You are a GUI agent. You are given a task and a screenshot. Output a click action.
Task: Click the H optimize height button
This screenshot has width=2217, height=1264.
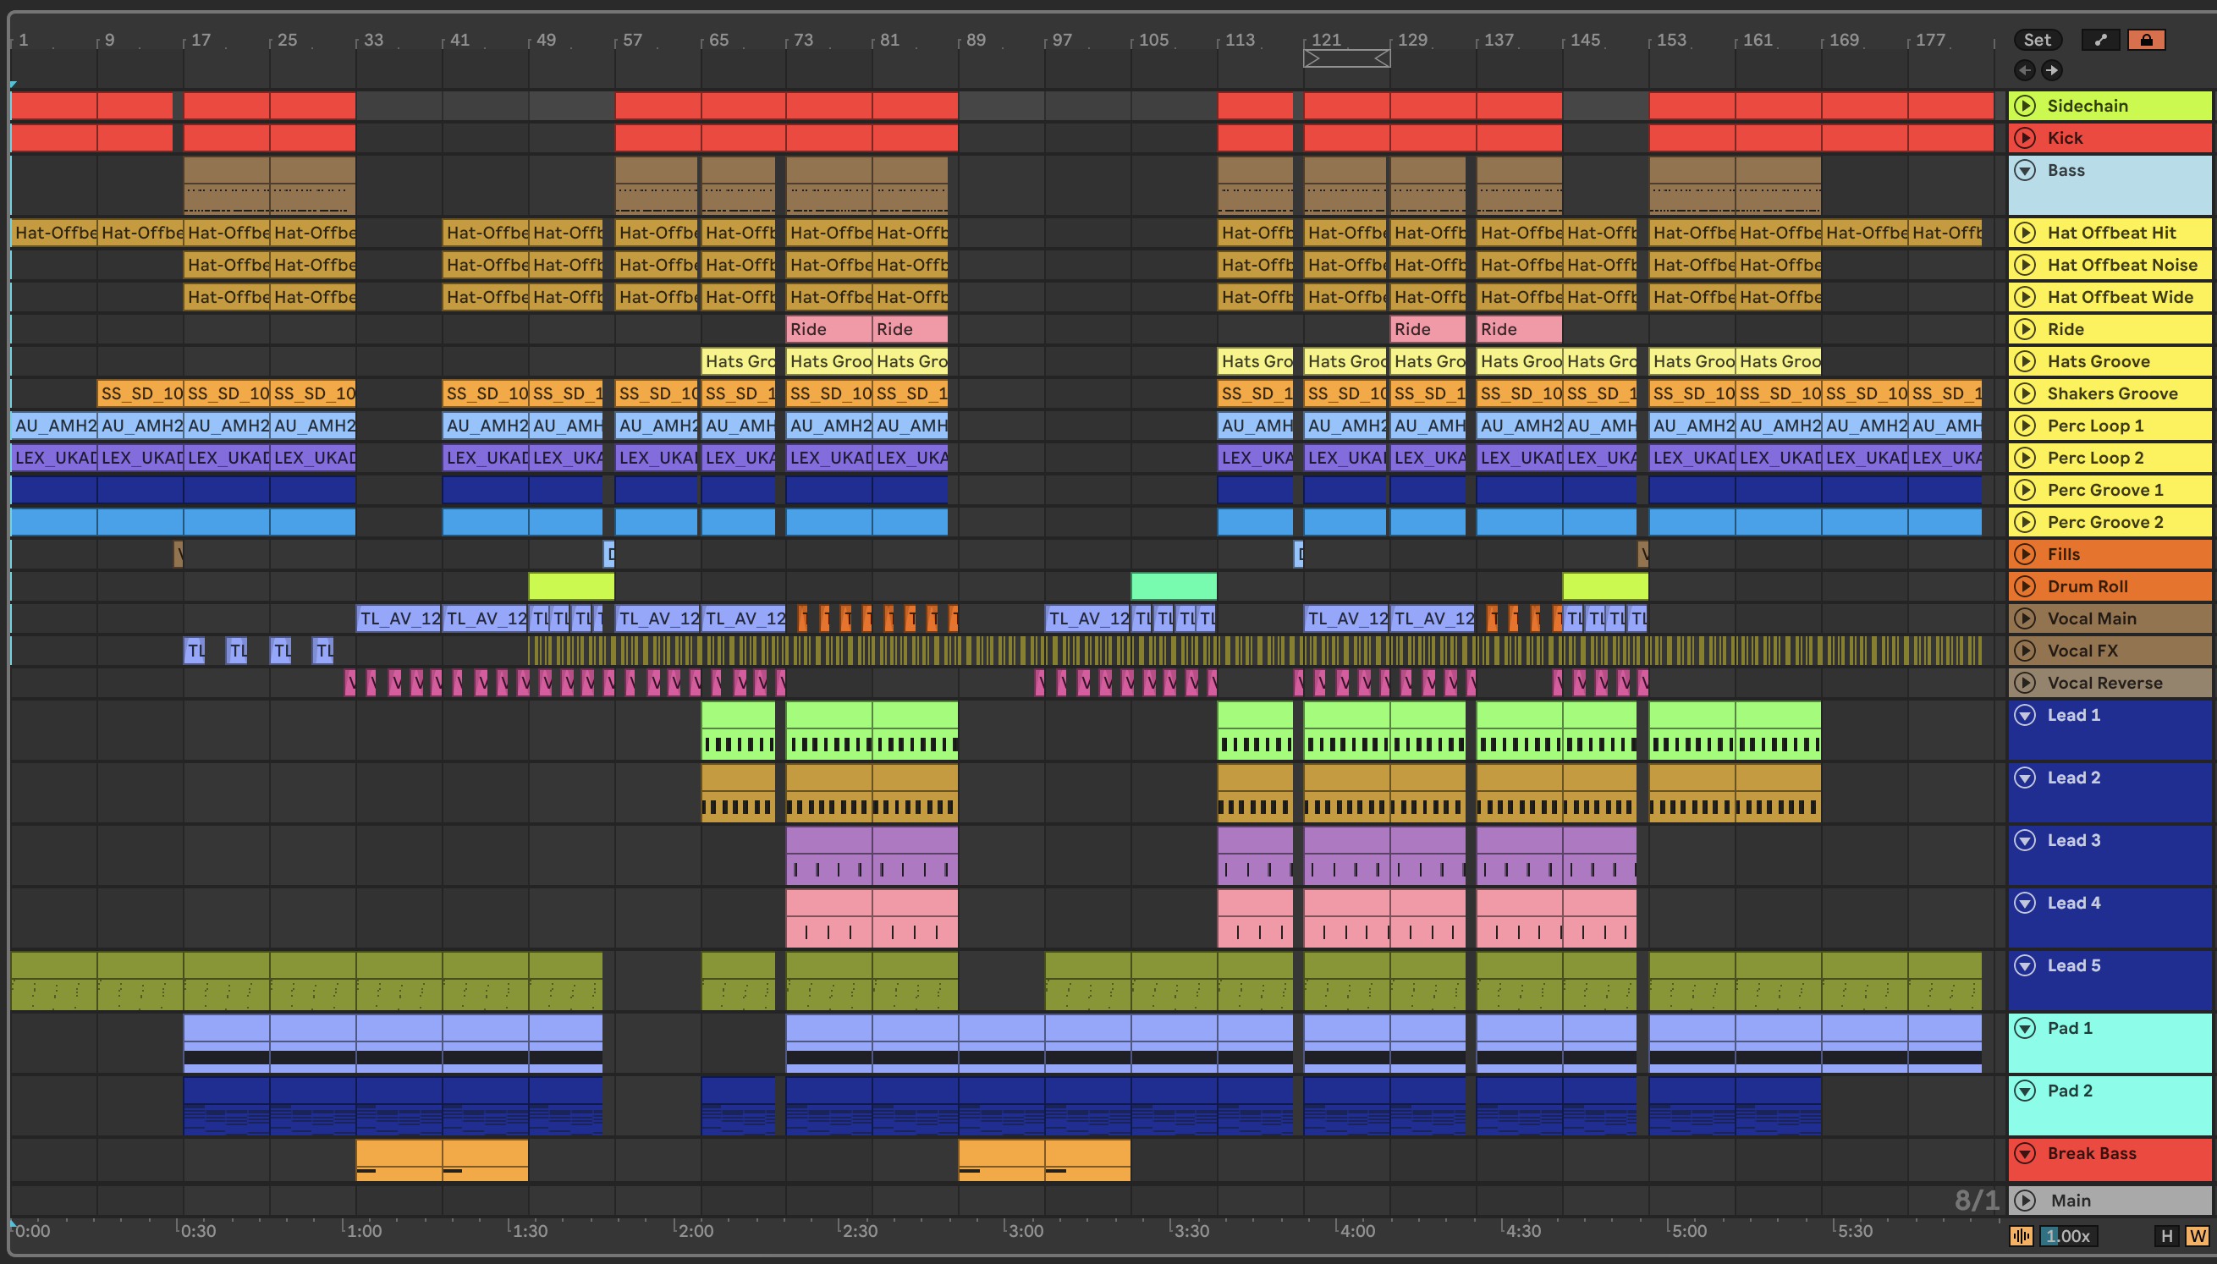[x=2167, y=1235]
